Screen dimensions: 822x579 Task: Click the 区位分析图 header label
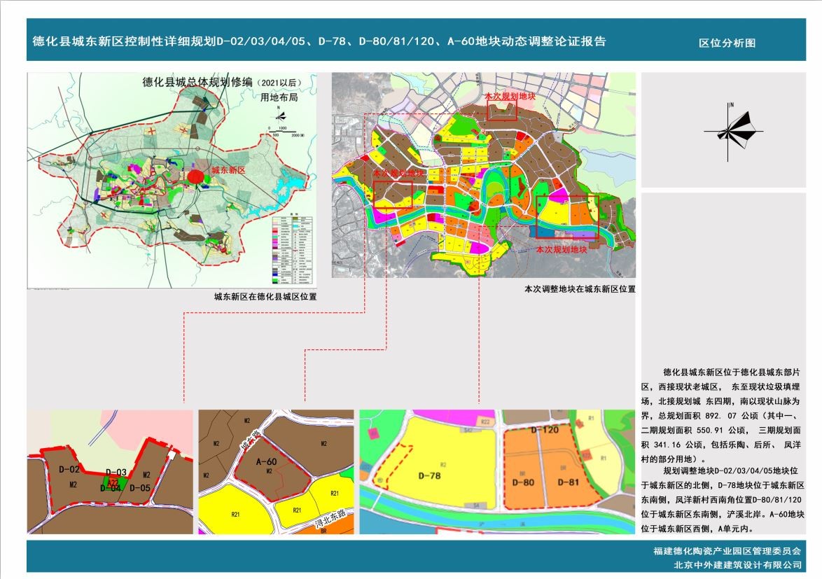pos(727,43)
